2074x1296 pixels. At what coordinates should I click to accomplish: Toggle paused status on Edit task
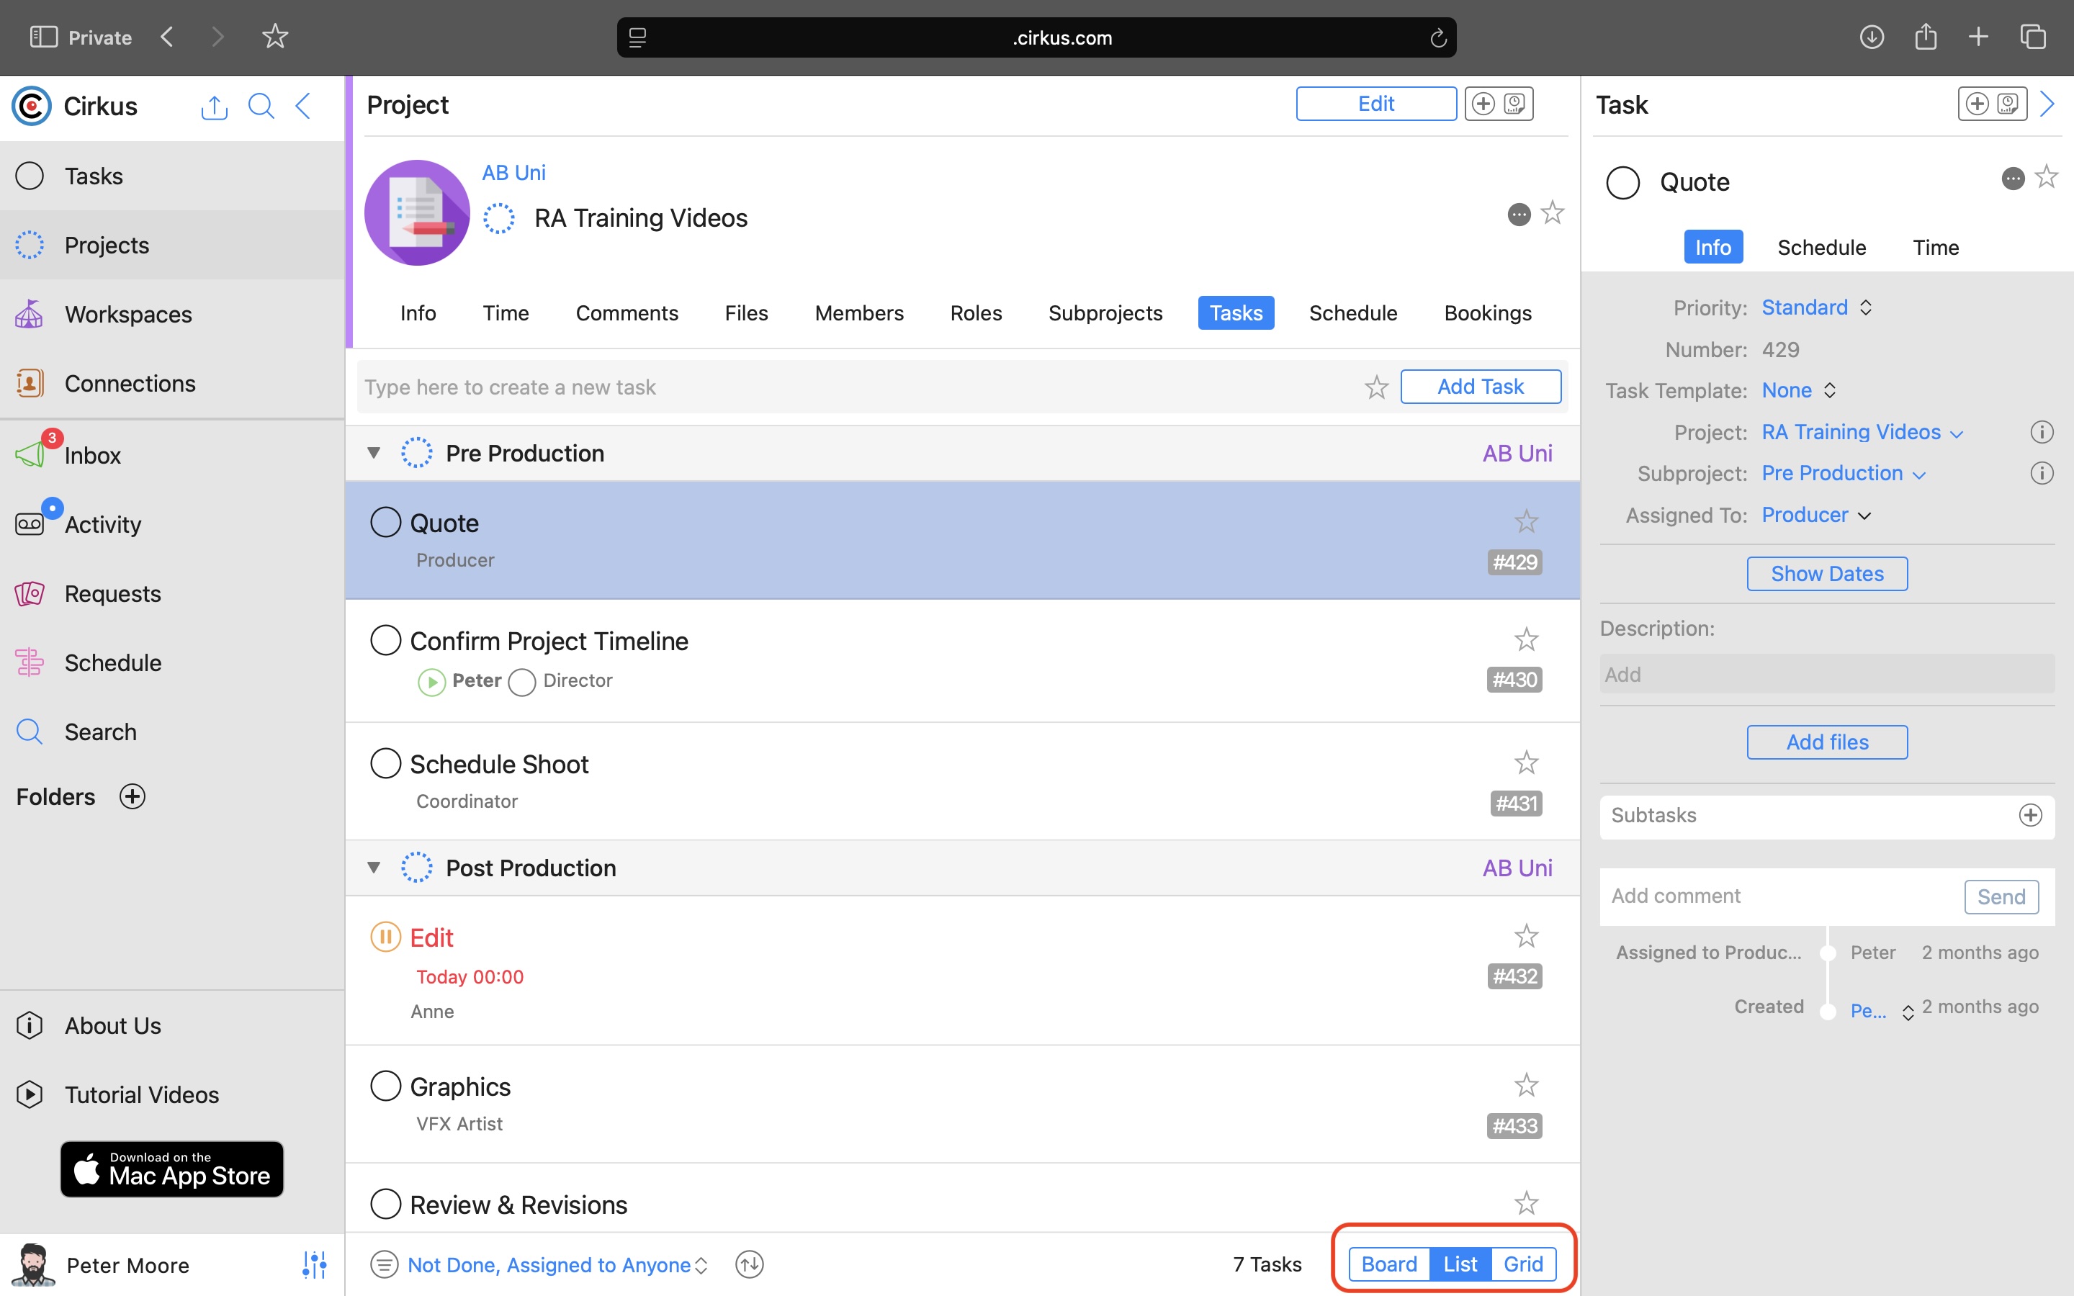(386, 936)
